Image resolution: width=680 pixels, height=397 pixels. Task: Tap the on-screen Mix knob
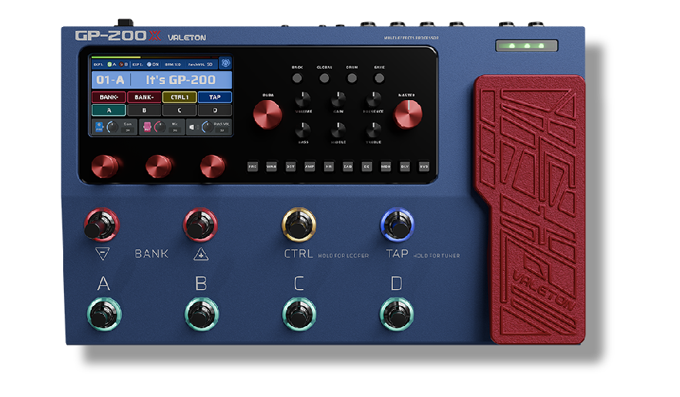(x=160, y=127)
